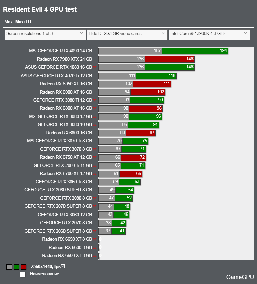Remove the Radeon RX 6600 8 GB row

point(95,248)
